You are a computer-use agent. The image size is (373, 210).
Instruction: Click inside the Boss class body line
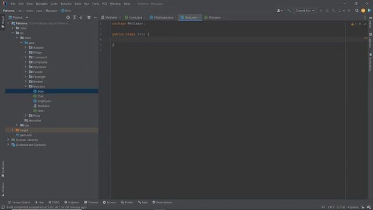228,40
